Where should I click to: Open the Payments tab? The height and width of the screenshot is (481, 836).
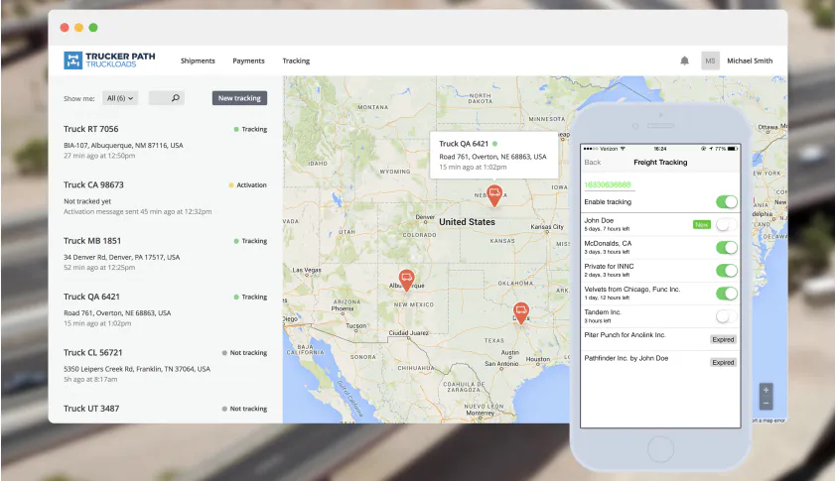pos(248,60)
